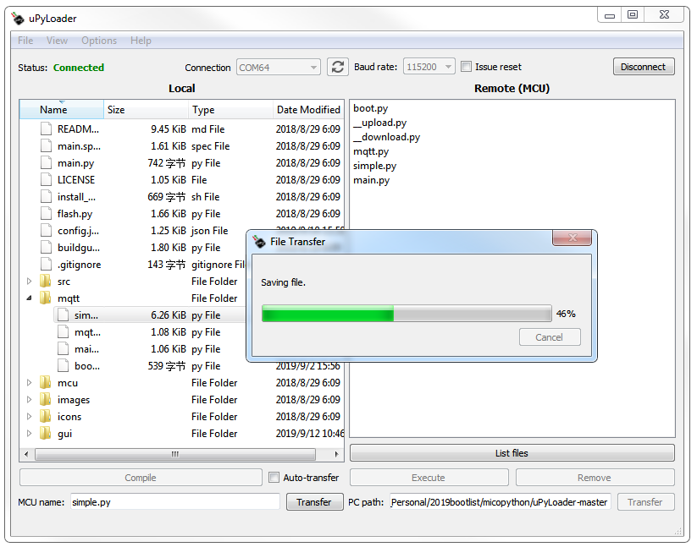Click the install_... sh file icon
Viewport: 697px width, 547px height.
coord(47,196)
